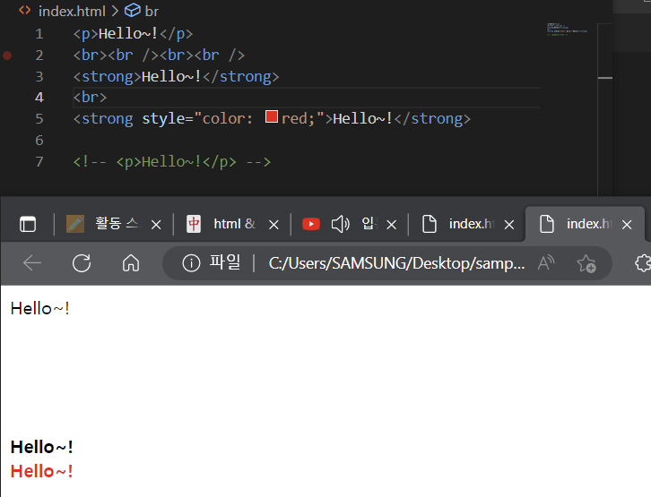Click line number 5 in the gutter
This screenshot has width=651, height=497.
[x=39, y=119]
